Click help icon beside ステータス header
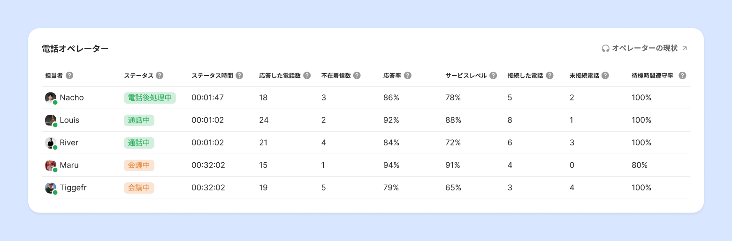This screenshot has height=241, width=732. [160, 75]
